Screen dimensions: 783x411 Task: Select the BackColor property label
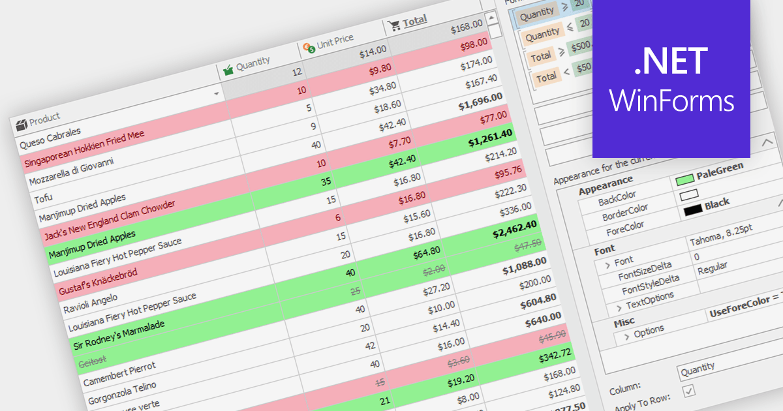click(617, 198)
